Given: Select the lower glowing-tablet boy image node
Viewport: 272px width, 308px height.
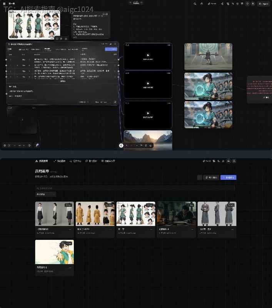Looking at the screenshot, I should coord(208,115).
